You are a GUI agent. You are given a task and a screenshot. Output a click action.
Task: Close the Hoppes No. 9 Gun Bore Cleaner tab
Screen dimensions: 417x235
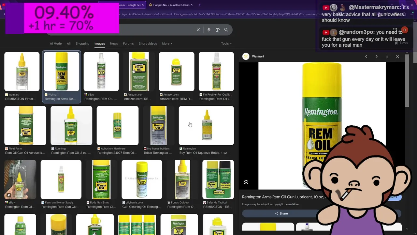[x=192, y=5]
